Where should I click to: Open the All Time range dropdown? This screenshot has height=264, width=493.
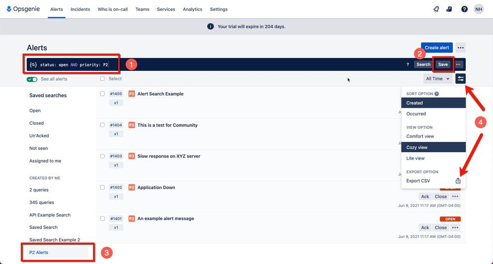tap(438, 79)
